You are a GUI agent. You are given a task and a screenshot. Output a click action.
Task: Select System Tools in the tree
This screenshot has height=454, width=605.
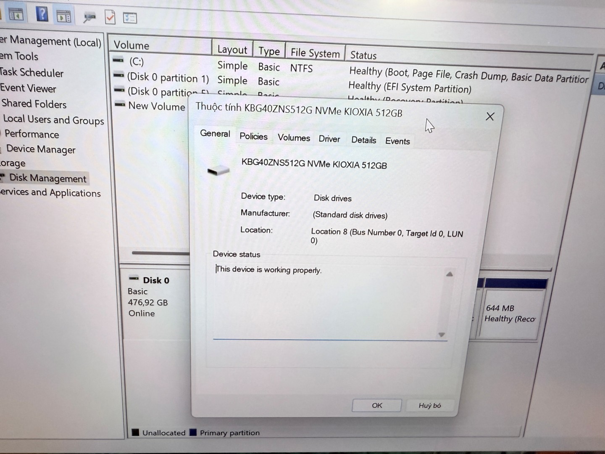point(19,56)
